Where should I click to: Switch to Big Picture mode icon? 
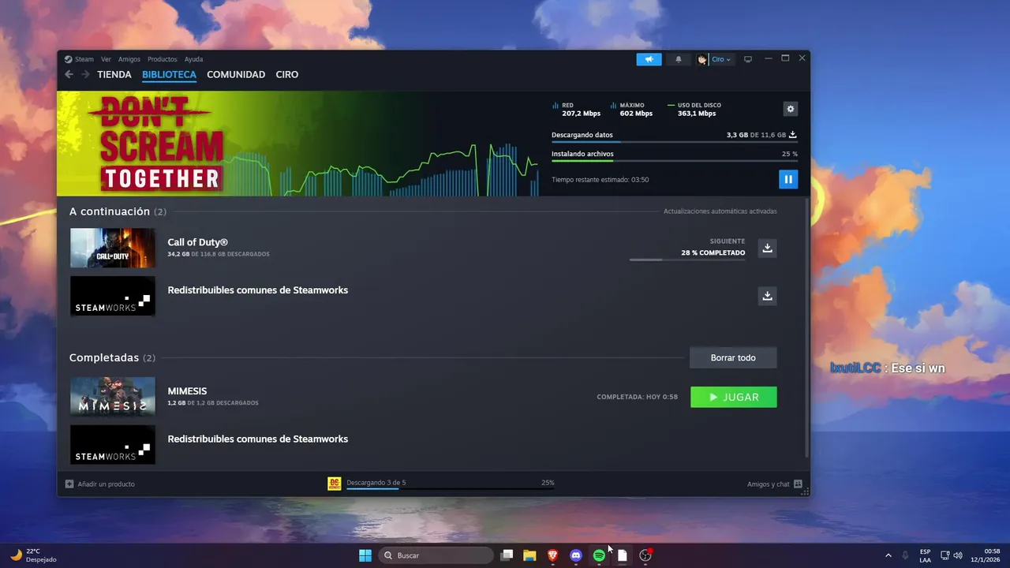(x=748, y=59)
